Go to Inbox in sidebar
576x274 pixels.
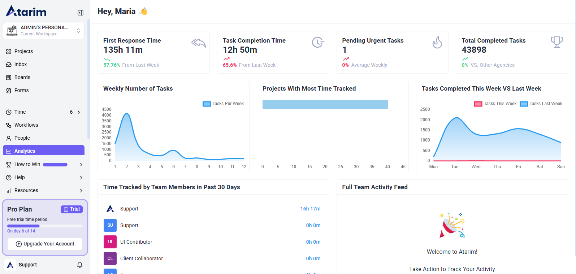21,64
